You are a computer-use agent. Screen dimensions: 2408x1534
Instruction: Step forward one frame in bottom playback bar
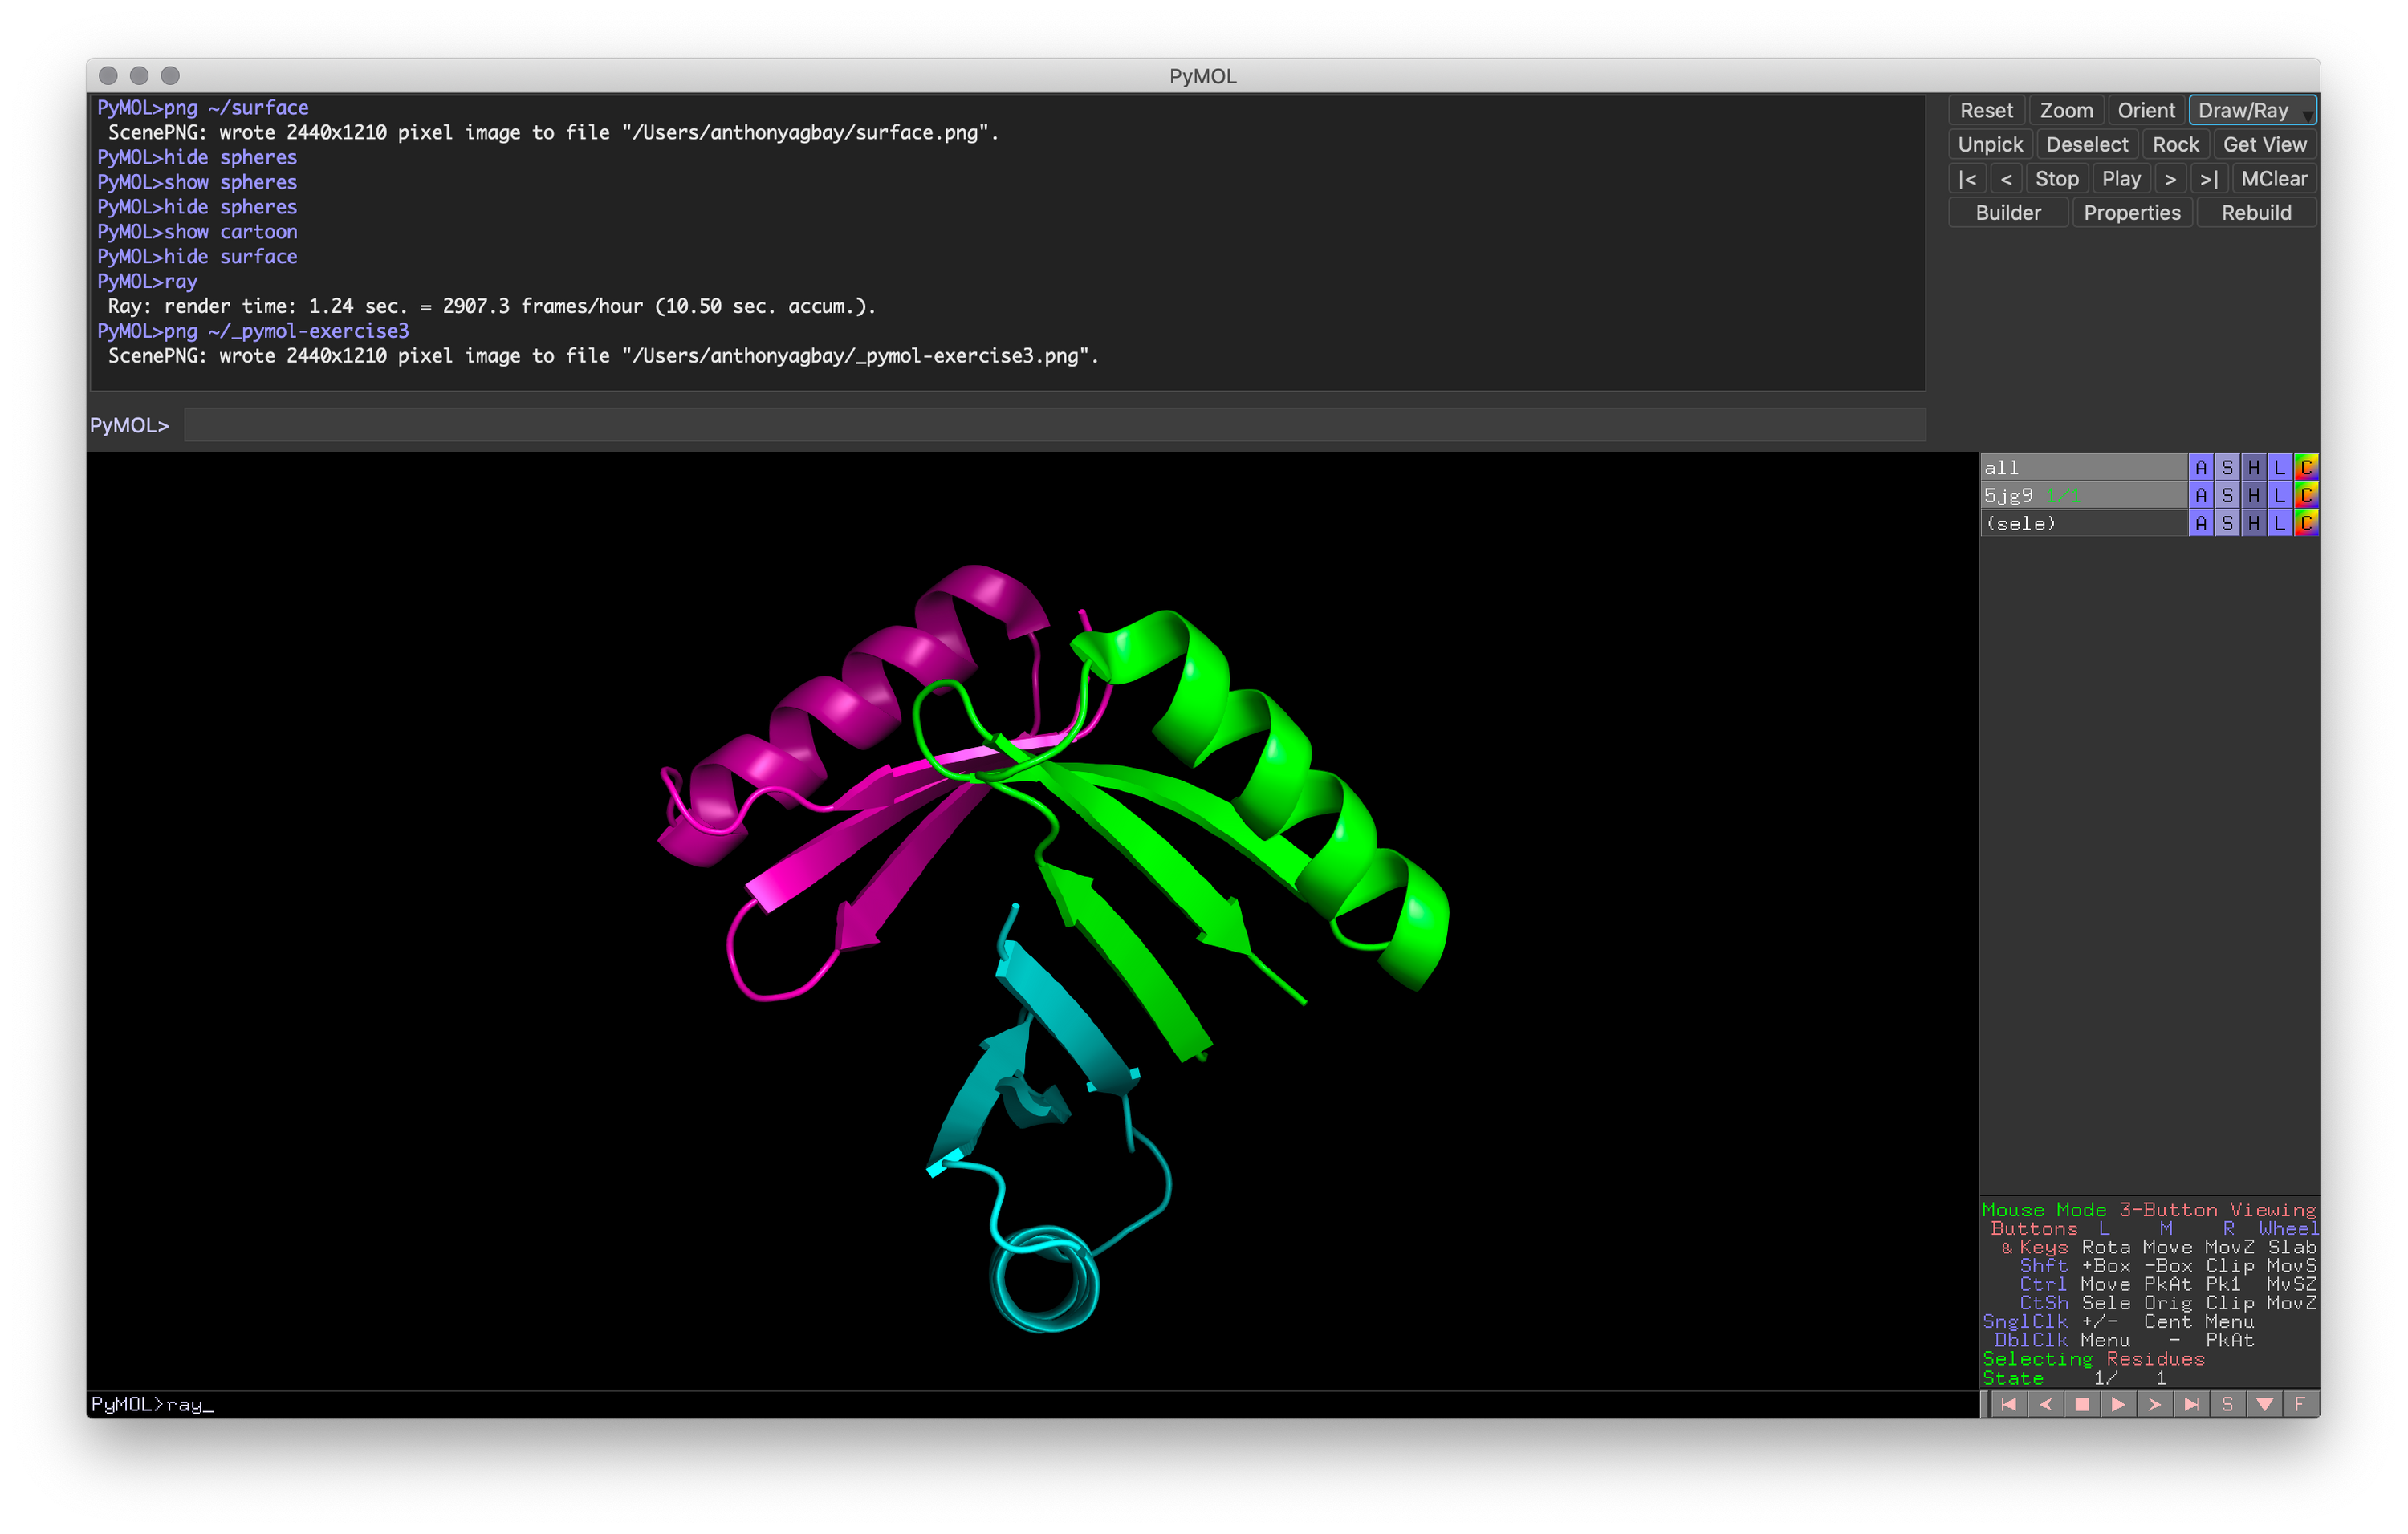pyautogui.click(x=2155, y=1404)
